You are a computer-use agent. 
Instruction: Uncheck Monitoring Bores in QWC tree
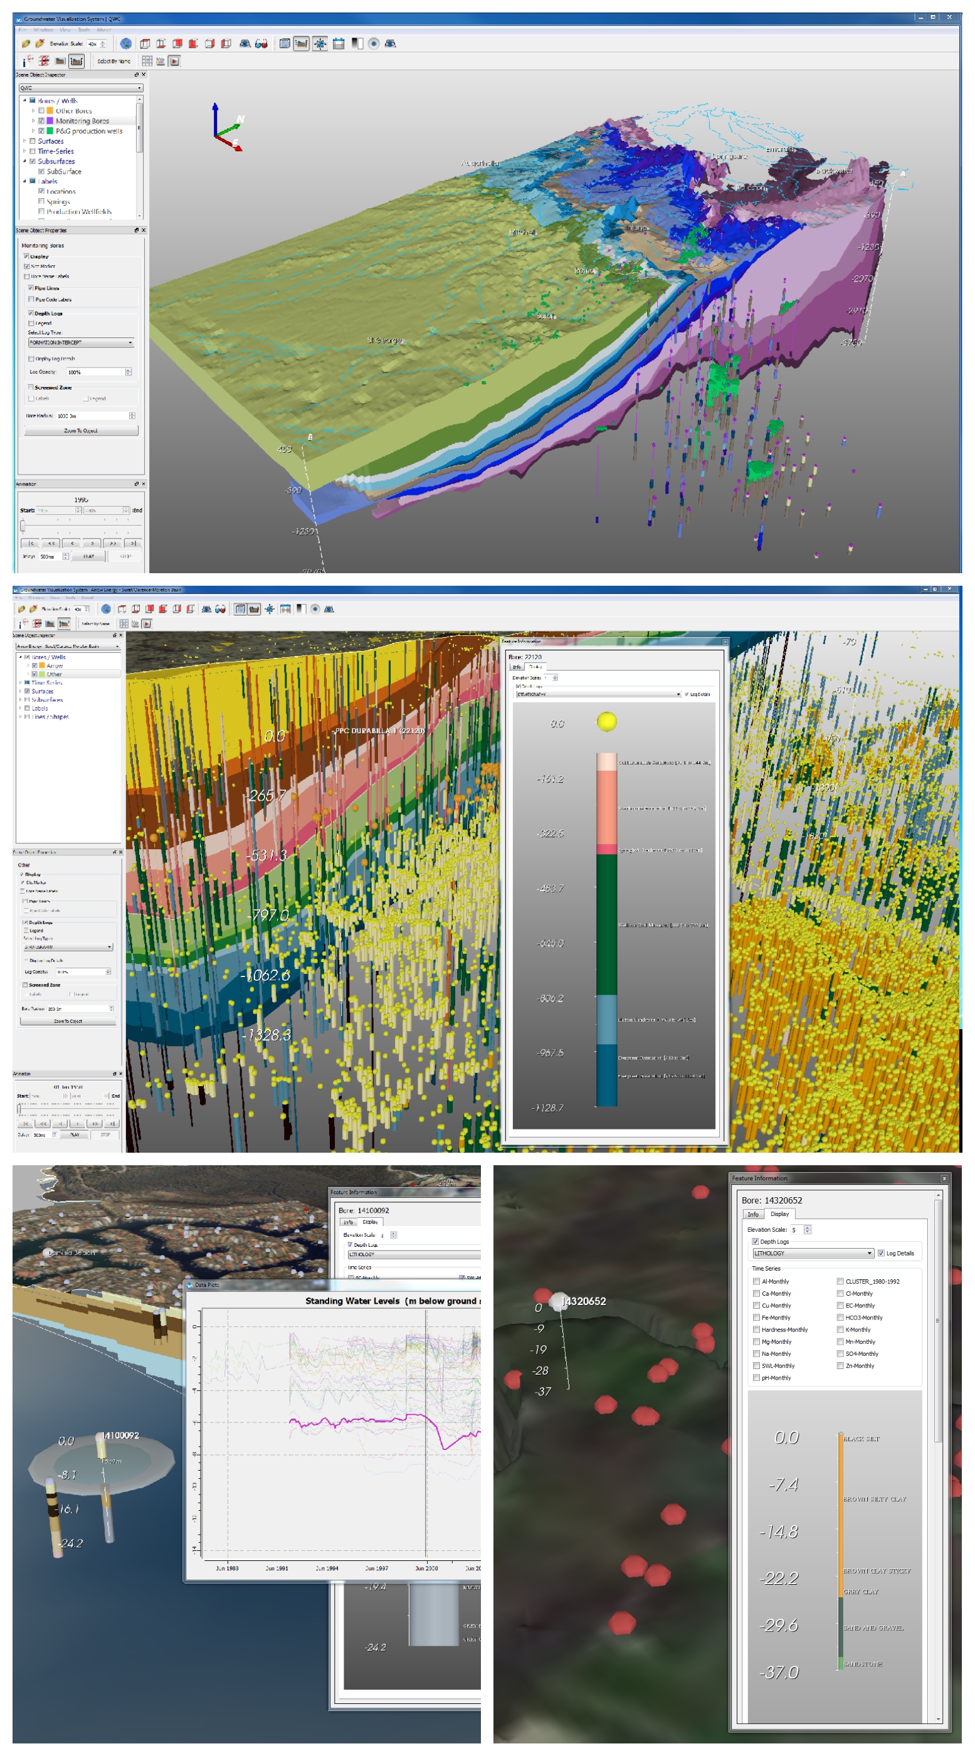coord(41,120)
